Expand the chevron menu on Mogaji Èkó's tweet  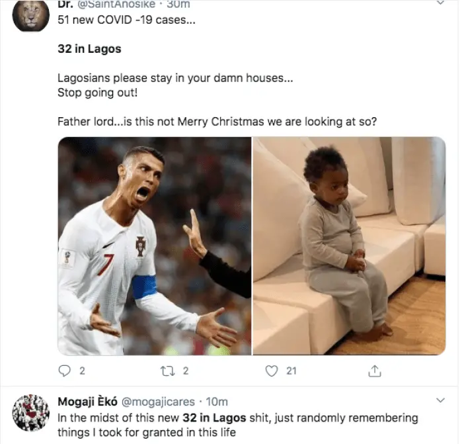click(440, 400)
